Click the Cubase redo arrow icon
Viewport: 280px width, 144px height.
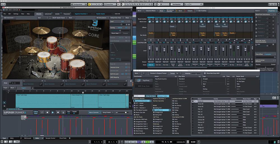pyautogui.click(x=4, y=4)
